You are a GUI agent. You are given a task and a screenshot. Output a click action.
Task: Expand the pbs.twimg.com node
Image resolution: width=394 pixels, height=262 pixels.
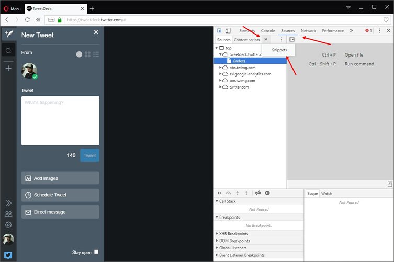pos(220,68)
